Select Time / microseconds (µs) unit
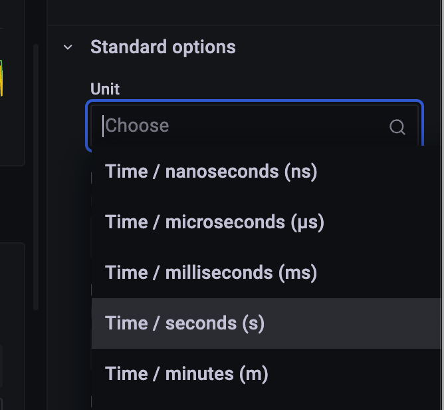444x410 pixels. pyautogui.click(x=214, y=222)
